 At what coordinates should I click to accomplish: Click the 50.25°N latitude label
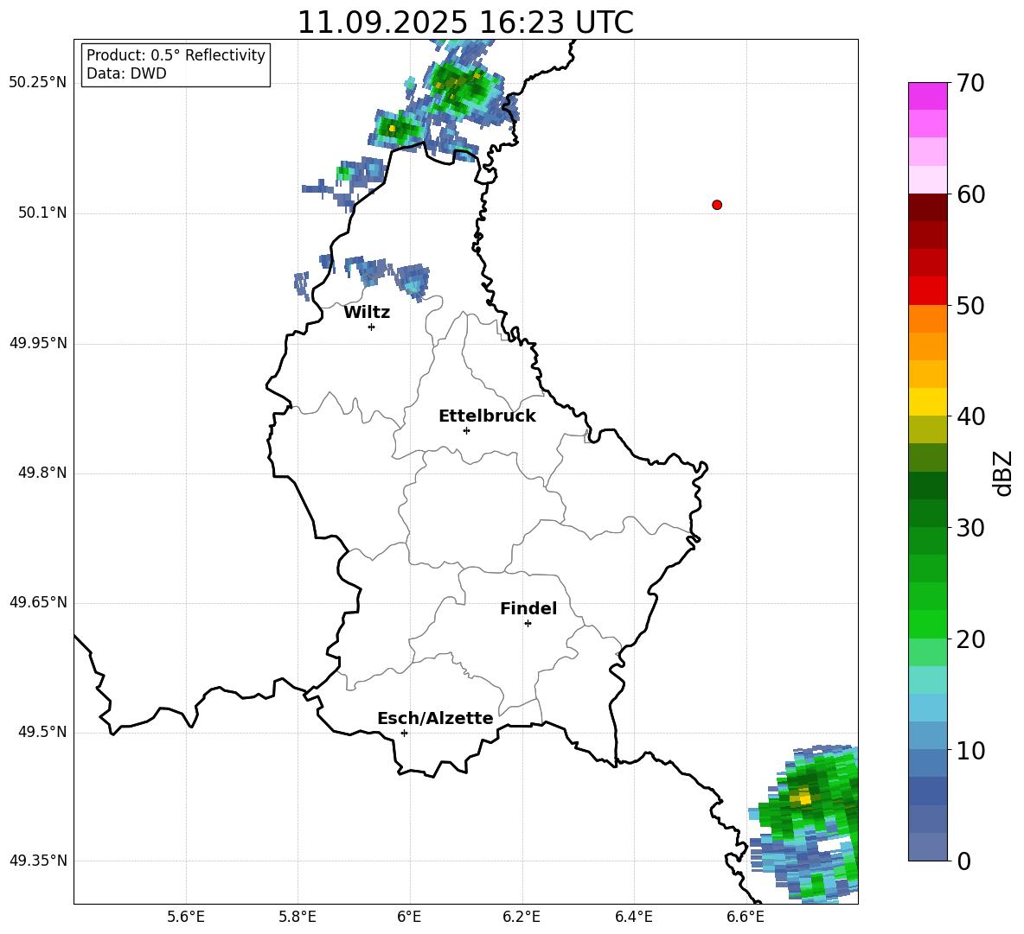[x=38, y=83]
